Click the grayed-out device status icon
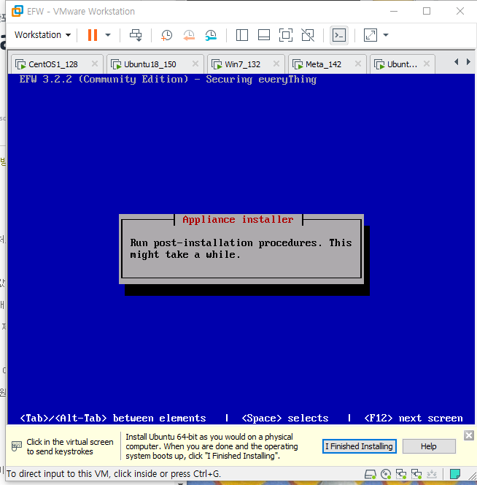 432,474
